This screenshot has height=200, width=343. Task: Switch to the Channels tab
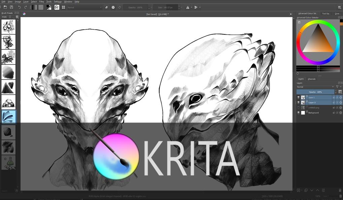point(312,79)
